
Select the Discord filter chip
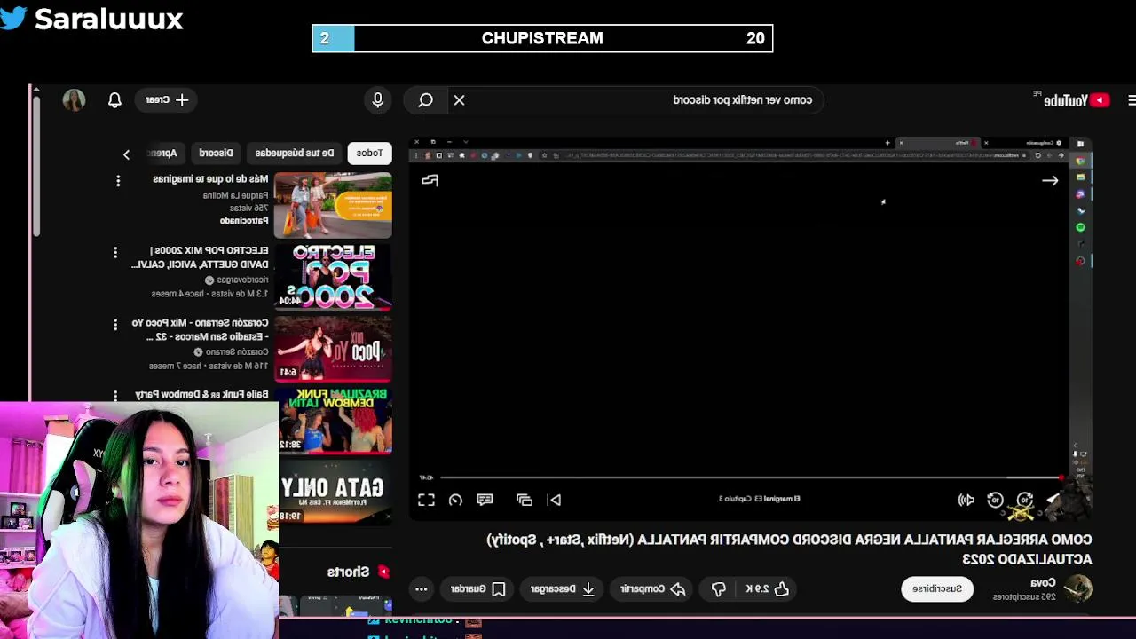(x=216, y=153)
